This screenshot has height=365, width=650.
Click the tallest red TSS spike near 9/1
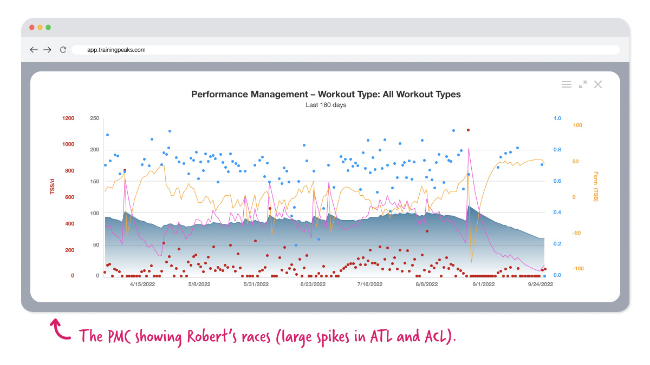pos(468,130)
